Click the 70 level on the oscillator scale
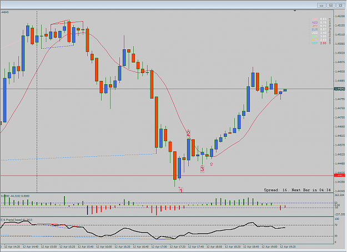 [336, 225]
